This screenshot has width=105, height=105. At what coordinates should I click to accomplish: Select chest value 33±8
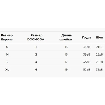87,47
